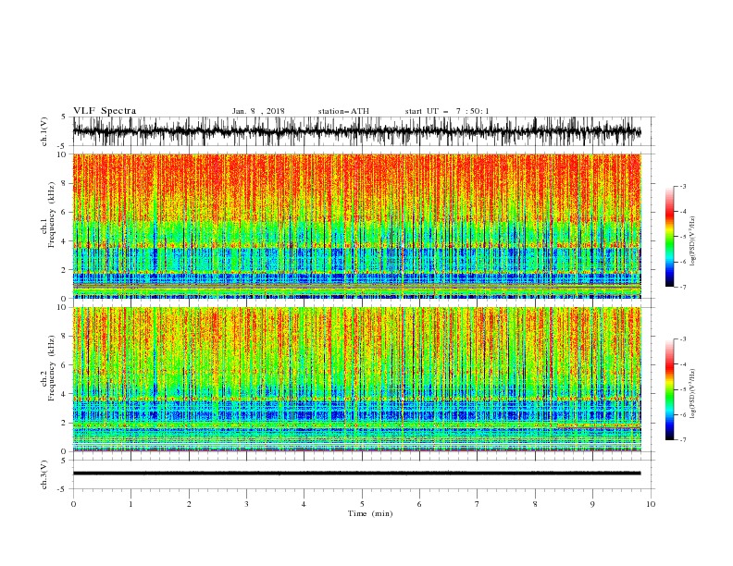This screenshot has width=733, height=566.
Task: Click the ch.2 'Frequency (kHz)' axis label
Action: point(52,367)
